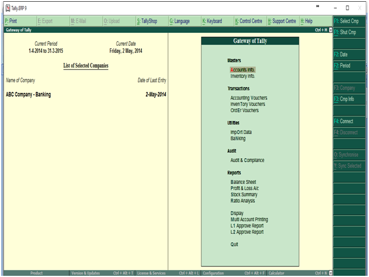Open S: TallyShop
The image size is (369, 277).
pos(152,21)
